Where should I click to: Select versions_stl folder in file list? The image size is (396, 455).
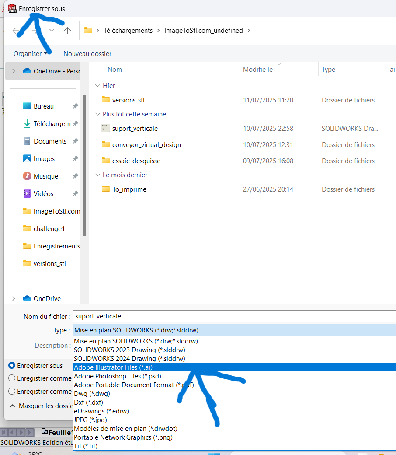pos(128,100)
